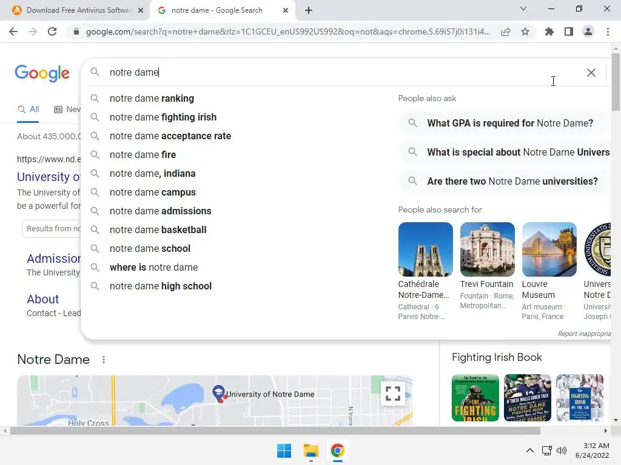The height and width of the screenshot is (465, 621).
Task: Open a new browser tab
Action: point(309,11)
